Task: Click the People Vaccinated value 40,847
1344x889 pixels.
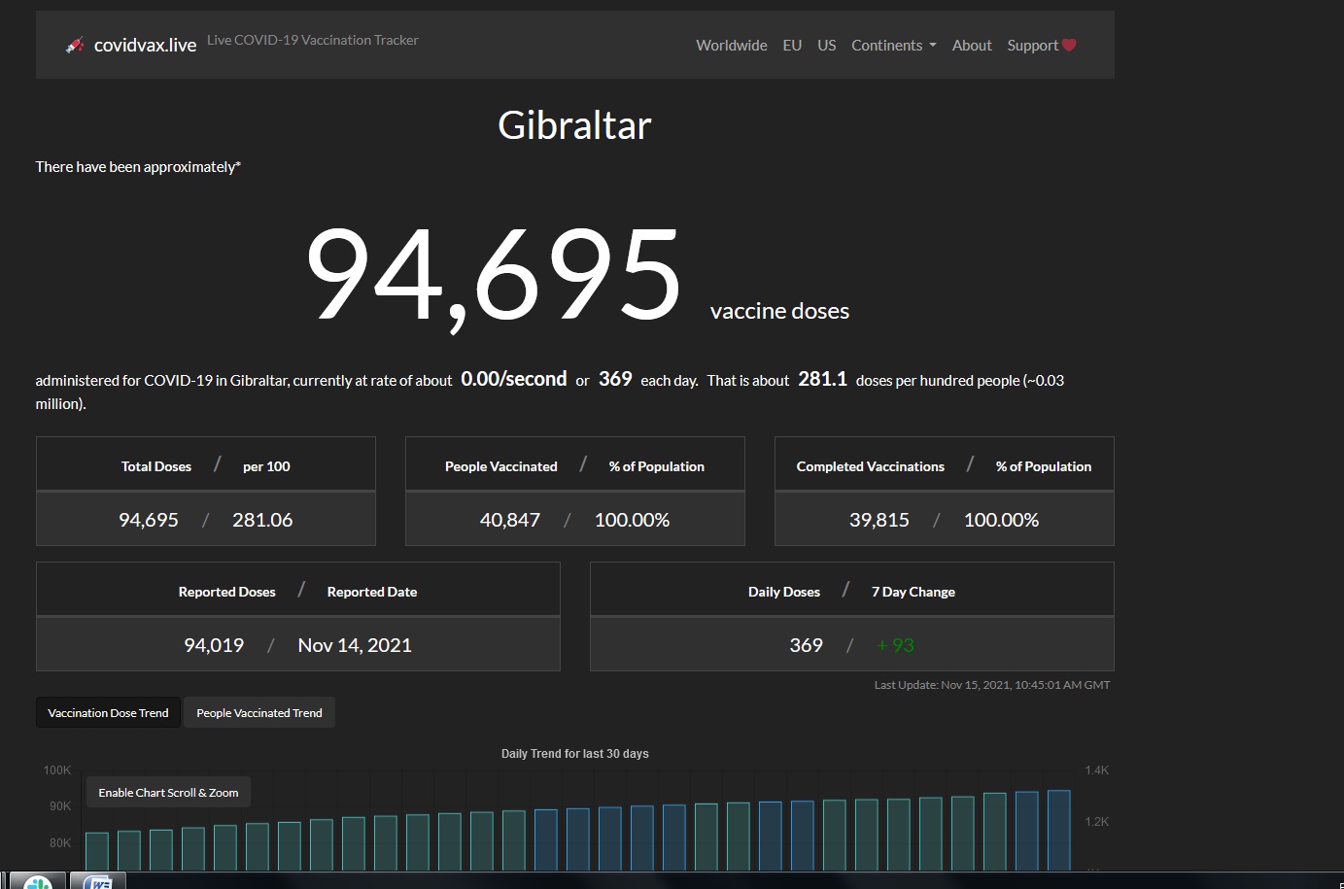Action: [x=509, y=520]
